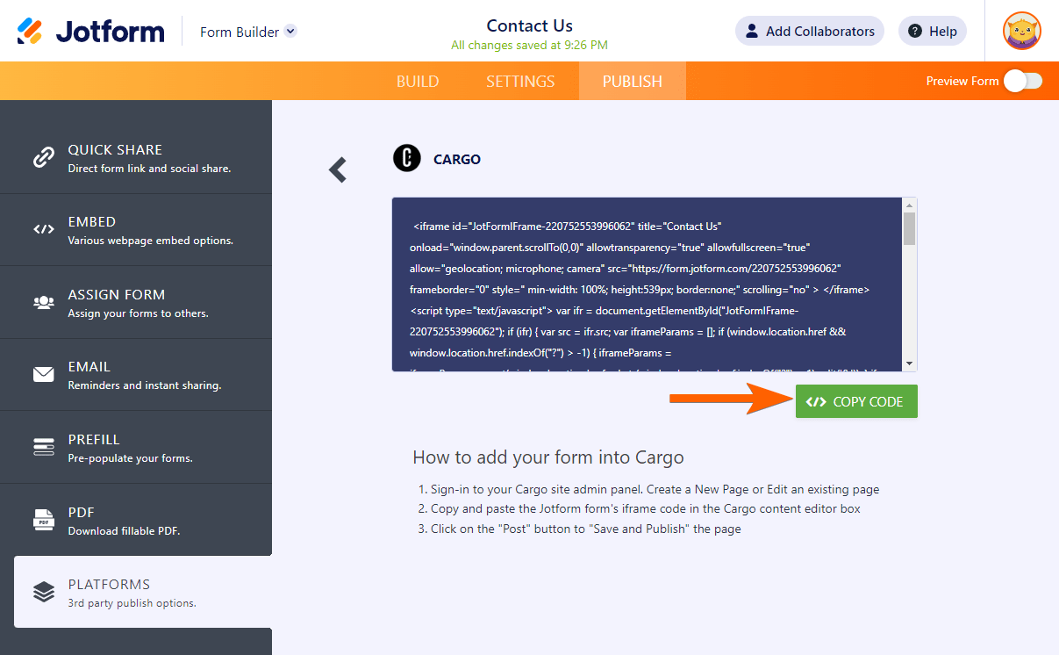Viewport: 1059px width, 655px height.
Task: Click the Cargo logo icon
Action: [x=407, y=158]
